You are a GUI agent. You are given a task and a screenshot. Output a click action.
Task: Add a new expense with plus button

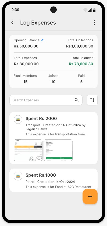click(90, 197)
